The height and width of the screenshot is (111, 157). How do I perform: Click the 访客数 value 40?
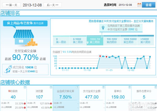point(13,97)
